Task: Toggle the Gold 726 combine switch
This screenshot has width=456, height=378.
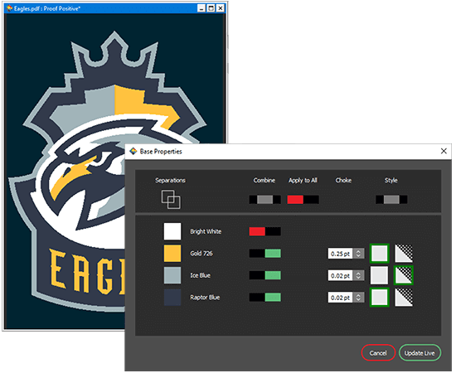Action: [264, 254]
